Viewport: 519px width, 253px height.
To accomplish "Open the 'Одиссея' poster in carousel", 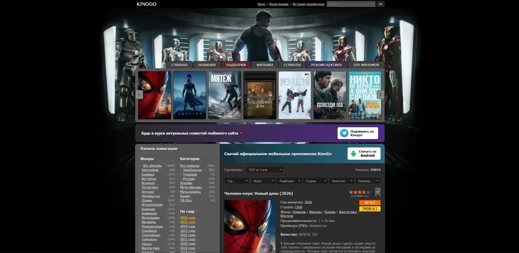I will point(189,95).
